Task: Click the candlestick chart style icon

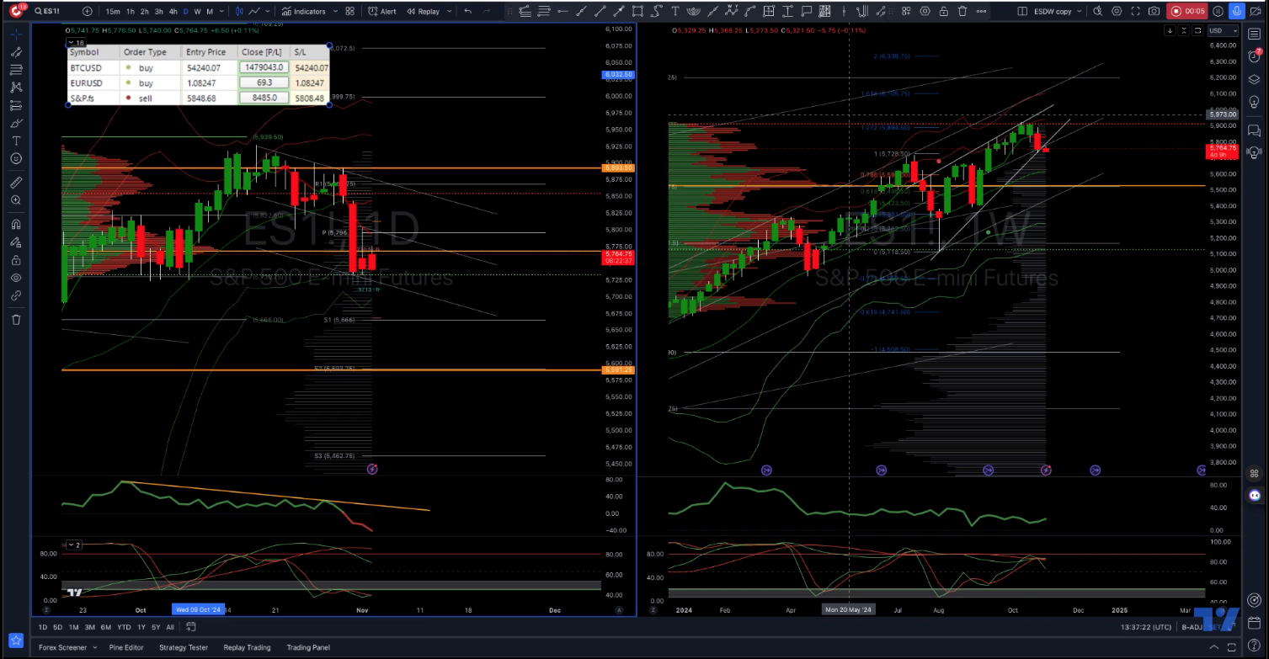Action: tap(239, 11)
